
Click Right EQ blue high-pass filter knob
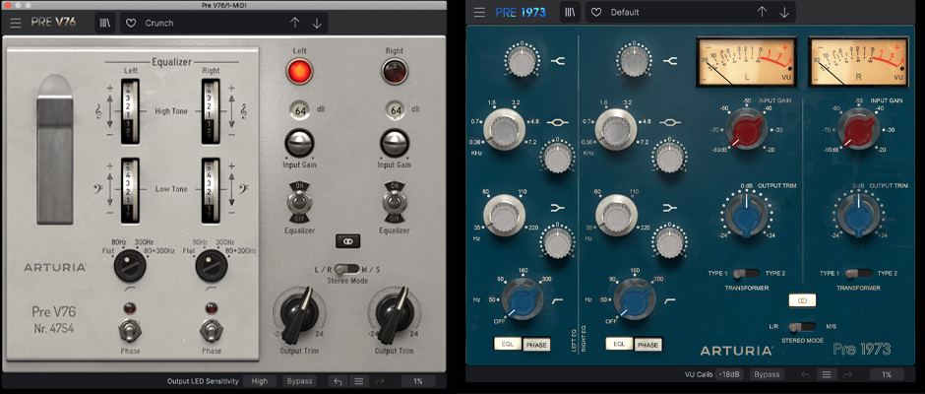click(x=634, y=298)
